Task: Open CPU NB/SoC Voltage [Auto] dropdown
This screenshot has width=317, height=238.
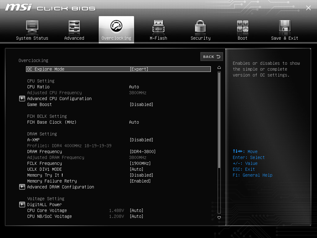Action: tap(137, 216)
